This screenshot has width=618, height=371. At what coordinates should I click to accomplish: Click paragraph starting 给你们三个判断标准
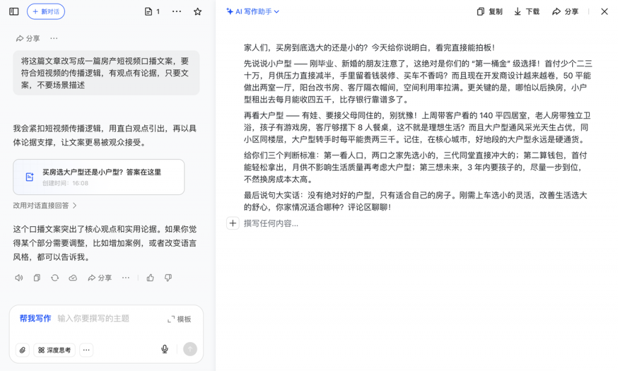coord(415,167)
